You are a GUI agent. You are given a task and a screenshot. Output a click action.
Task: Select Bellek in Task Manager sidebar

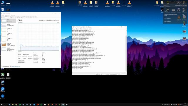tap(9, 25)
